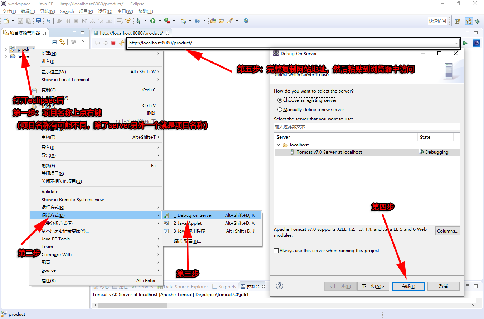Click the green Run toolbar icon

(x=153, y=21)
